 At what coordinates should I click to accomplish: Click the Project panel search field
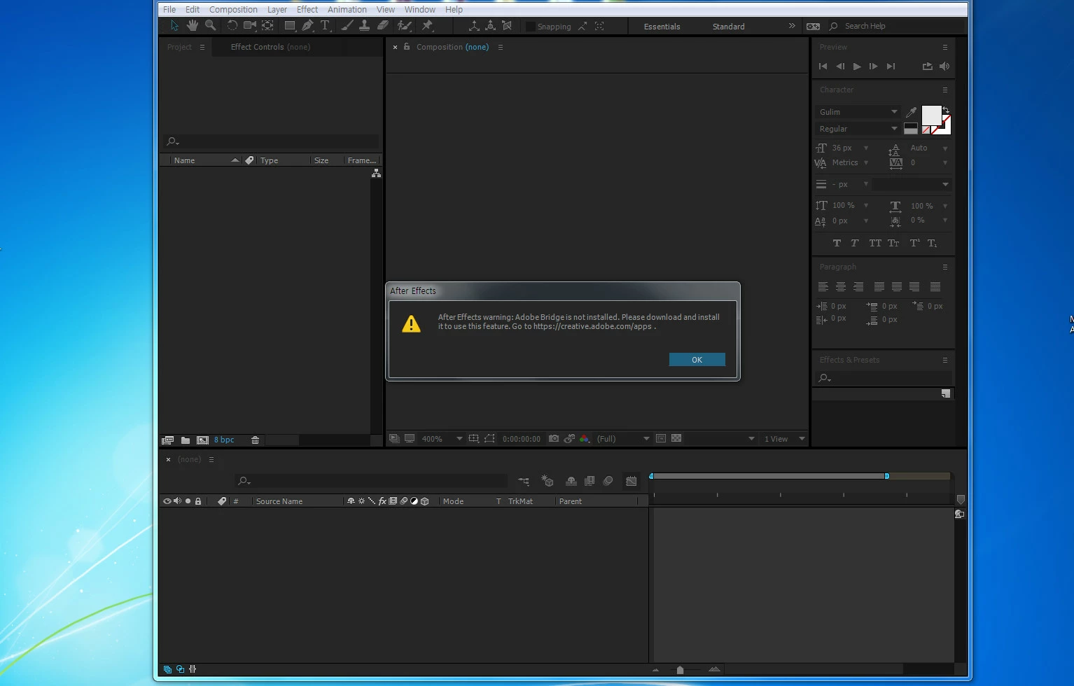click(x=271, y=141)
